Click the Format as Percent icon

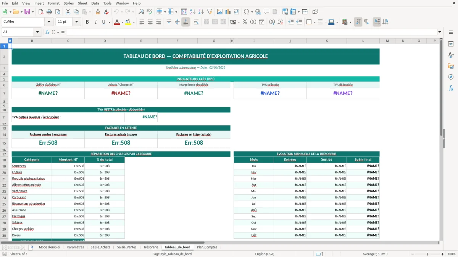pos(245,22)
